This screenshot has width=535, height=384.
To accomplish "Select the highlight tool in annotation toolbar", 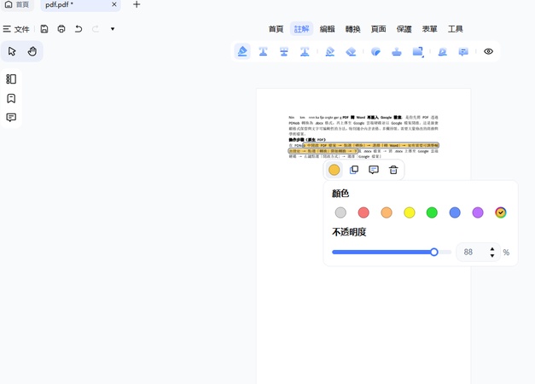I will 242,51.
